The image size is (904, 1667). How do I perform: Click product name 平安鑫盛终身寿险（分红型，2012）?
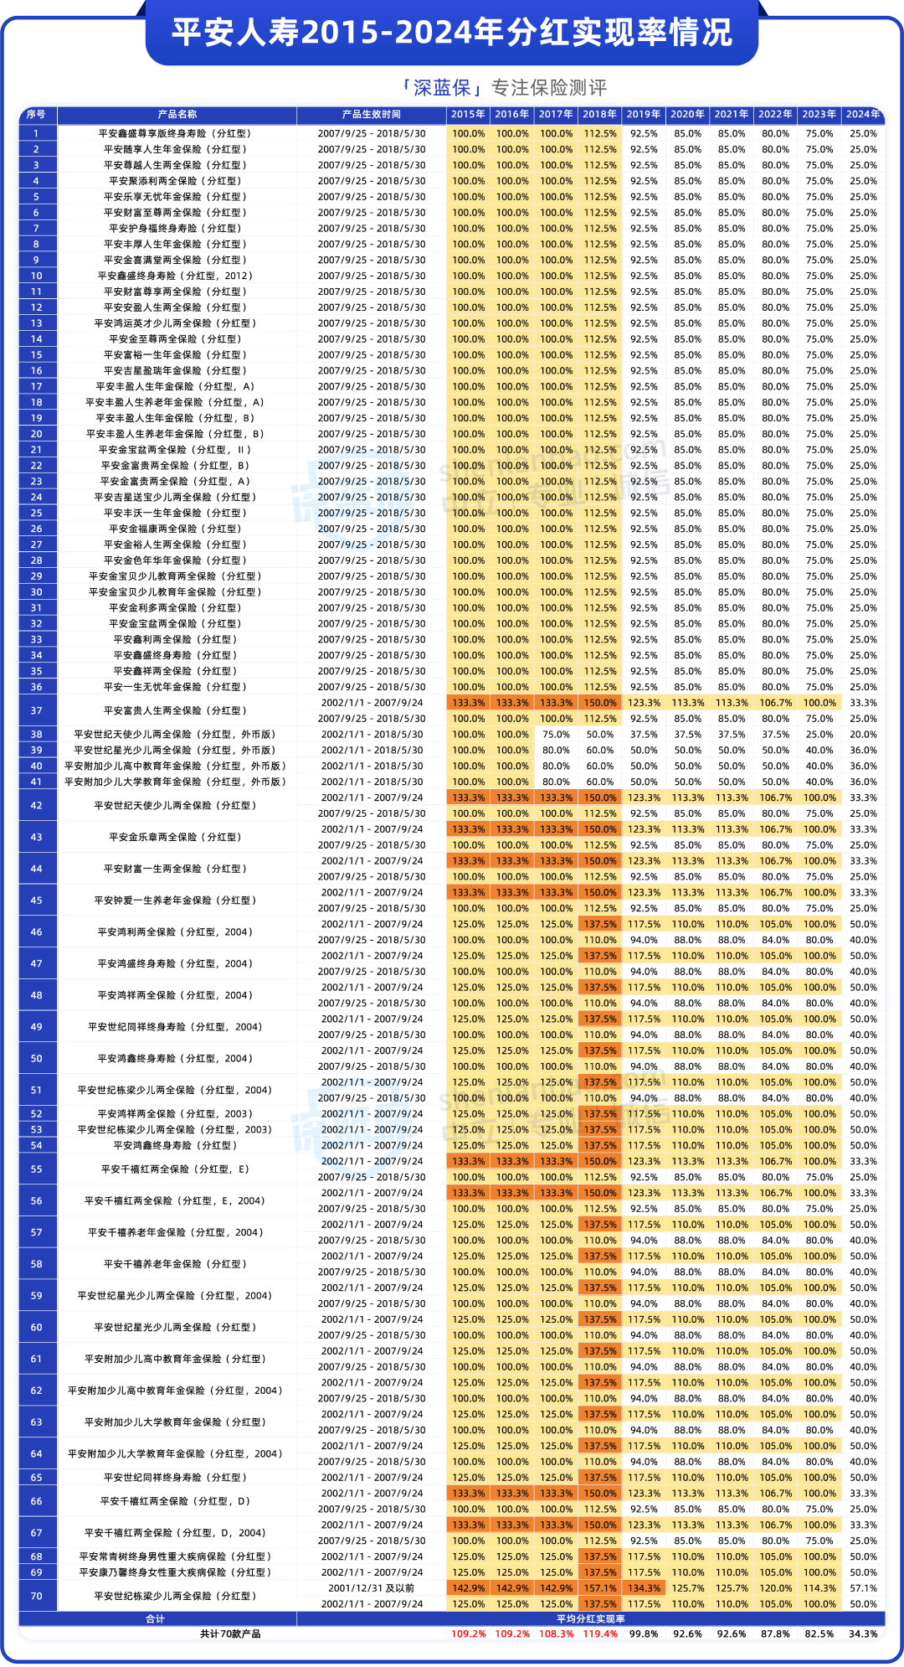[176, 276]
